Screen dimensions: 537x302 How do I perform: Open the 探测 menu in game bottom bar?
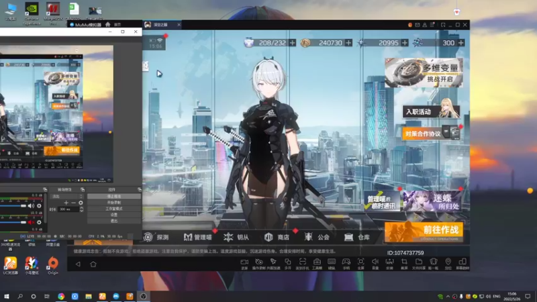[156, 237]
